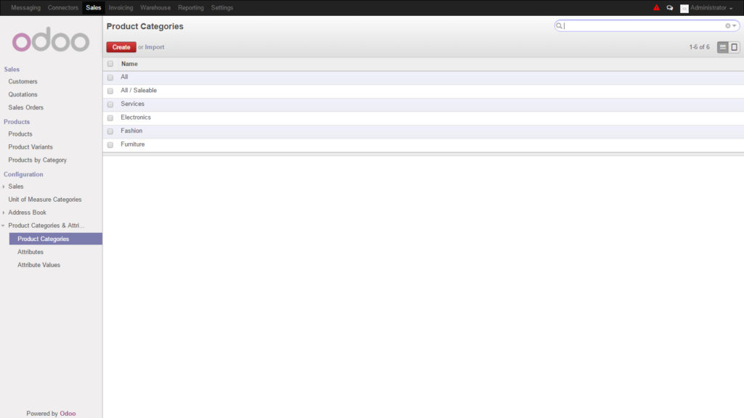
Task: Check the select-all checkbox in table header
Action: [x=110, y=64]
